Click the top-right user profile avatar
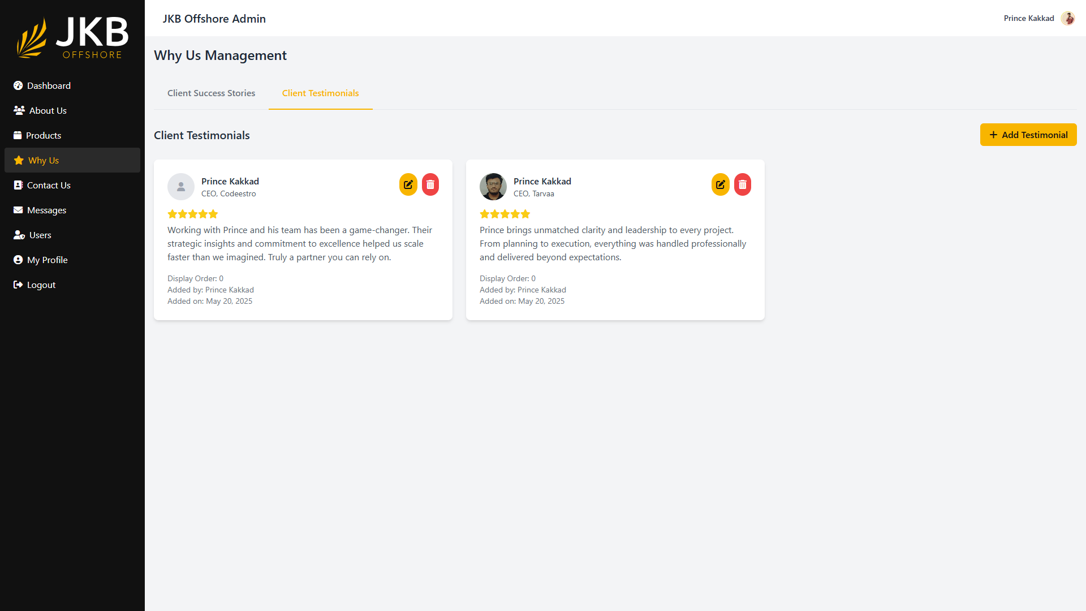The width and height of the screenshot is (1086, 611). click(1067, 18)
